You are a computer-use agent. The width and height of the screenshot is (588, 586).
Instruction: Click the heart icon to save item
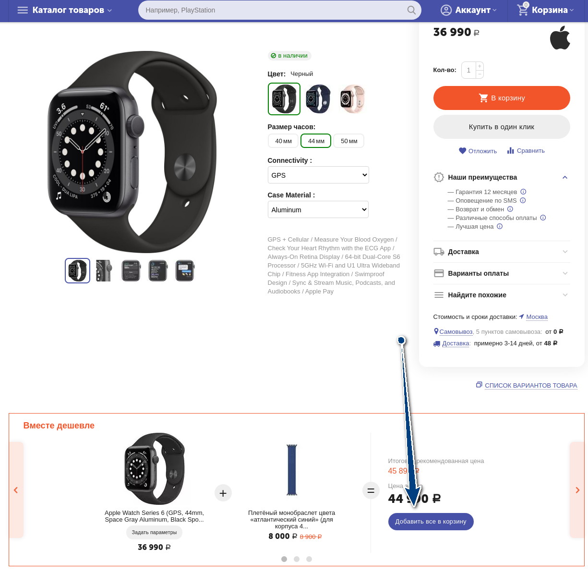[463, 151]
